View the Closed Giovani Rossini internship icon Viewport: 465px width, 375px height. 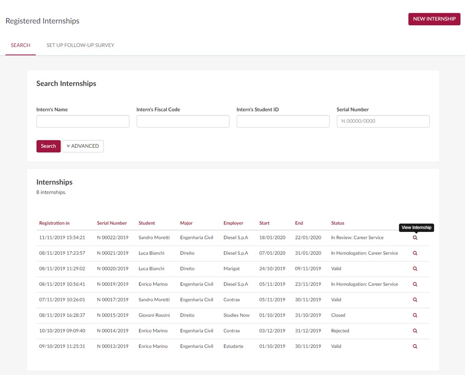click(x=415, y=315)
